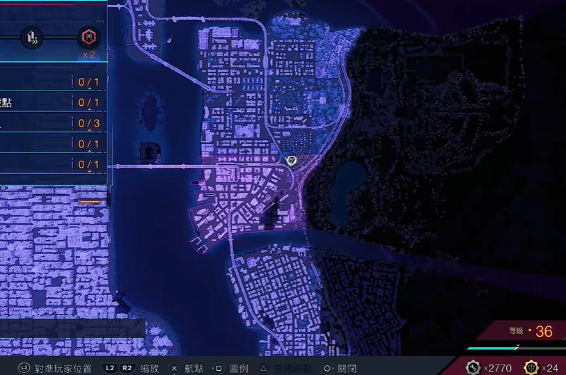
Task: Click the x24 hero token count
Action: coord(550,368)
